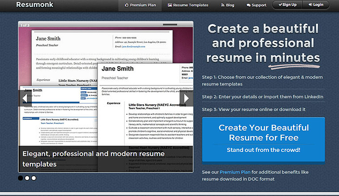339x196 pixels.
Task: Follow the Premium Plan link below the button
Action: click(235, 172)
